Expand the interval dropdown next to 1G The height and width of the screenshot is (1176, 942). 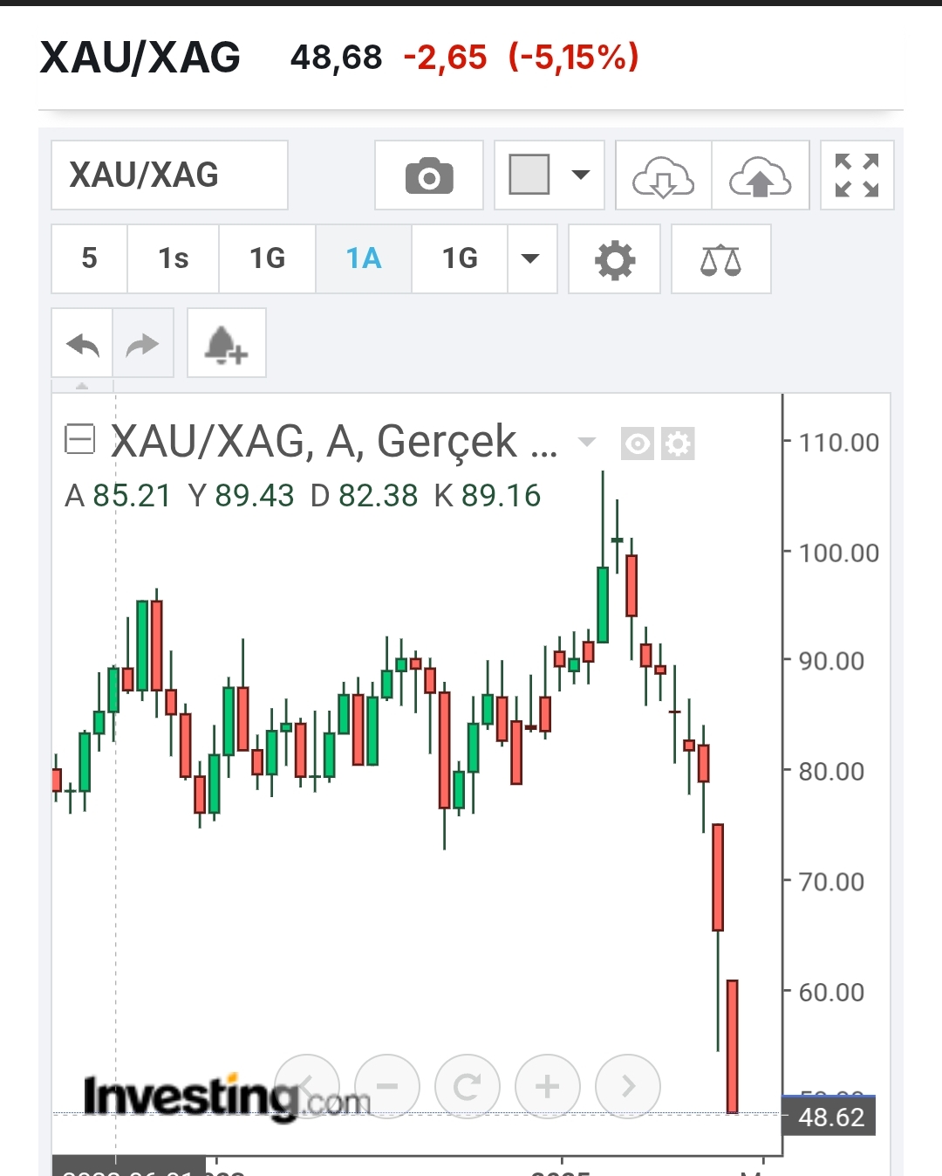[x=530, y=258]
